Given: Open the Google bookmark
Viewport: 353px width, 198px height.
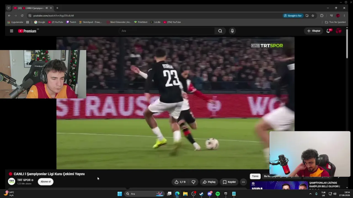Looking at the screenshot, I should point(39,22).
